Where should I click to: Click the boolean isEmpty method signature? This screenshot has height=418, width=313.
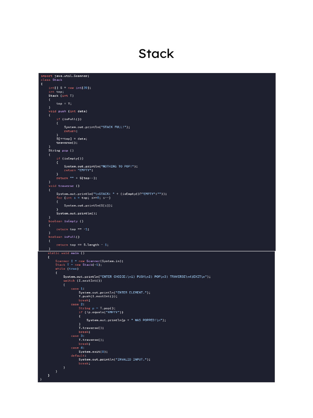click(66, 221)
